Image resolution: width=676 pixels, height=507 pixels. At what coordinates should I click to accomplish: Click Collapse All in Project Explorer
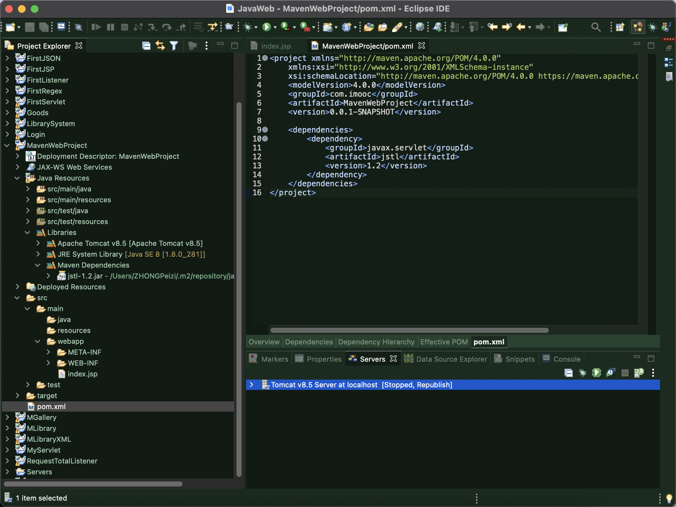[146, 46]
